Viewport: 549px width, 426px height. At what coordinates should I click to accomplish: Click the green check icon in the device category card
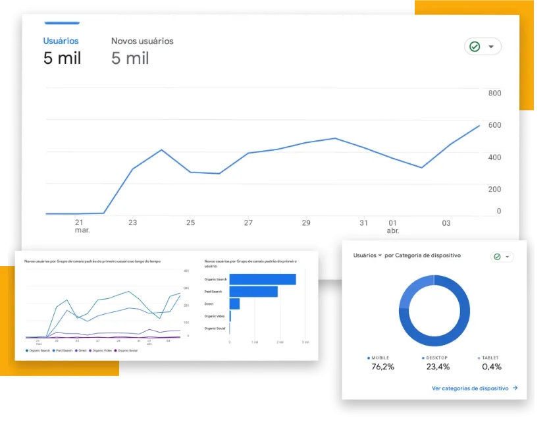pyautogui.click(x=497, y=257)
